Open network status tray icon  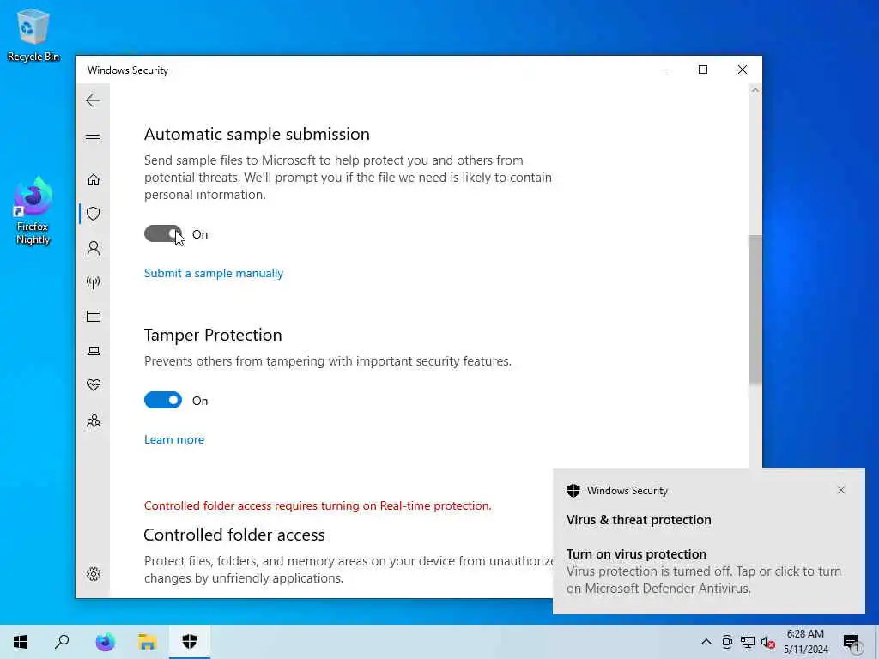tap(748, 642)
